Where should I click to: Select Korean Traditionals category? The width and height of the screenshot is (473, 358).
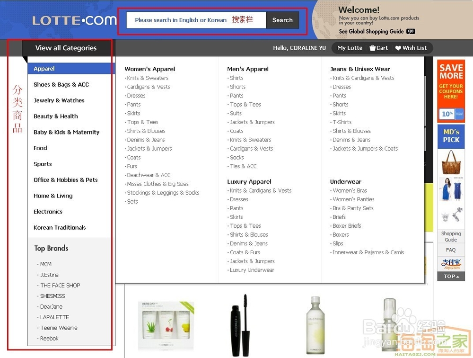pyautogui.click(x=60, y=227)
